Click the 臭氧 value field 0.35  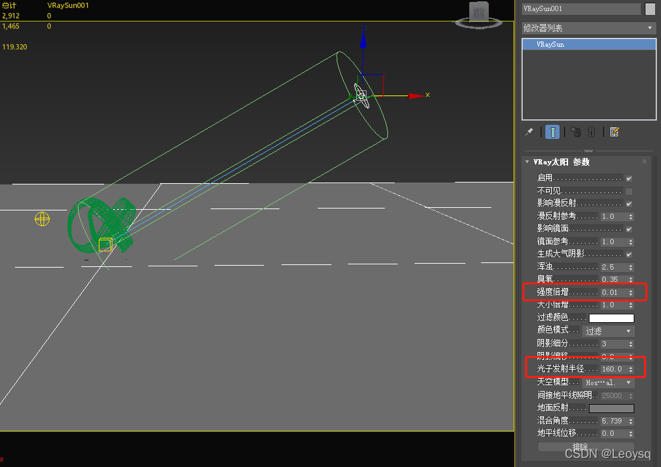point(614,279)
